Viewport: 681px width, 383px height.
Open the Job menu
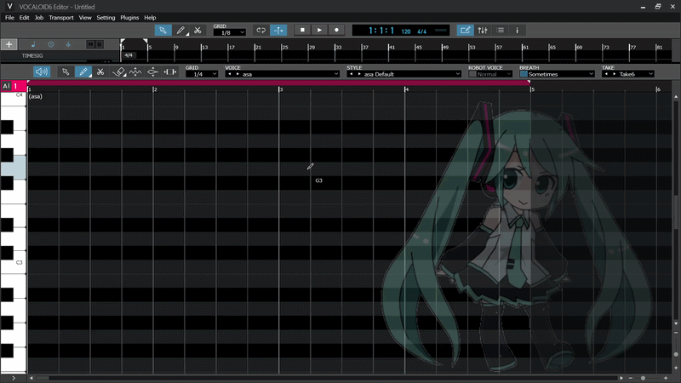pos(39,17)
